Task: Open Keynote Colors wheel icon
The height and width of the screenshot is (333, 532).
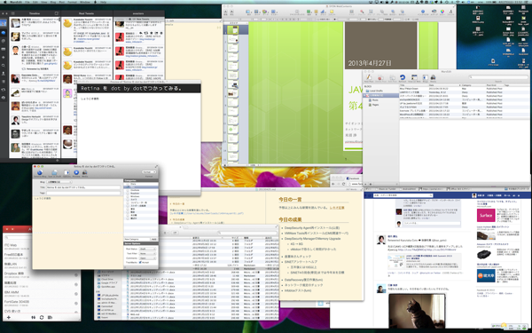Action: point(442,12)
